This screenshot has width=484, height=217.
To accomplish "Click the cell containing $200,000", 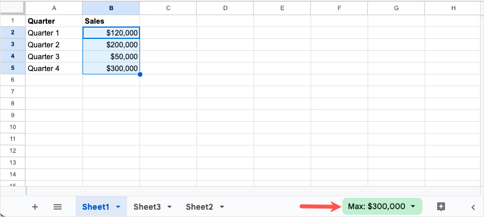I will (111, 45).
